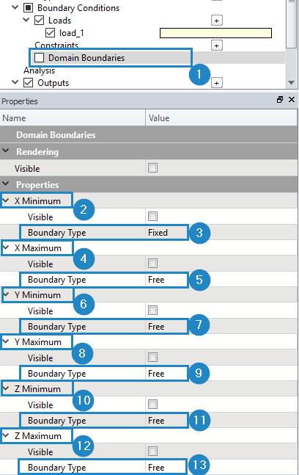Enable Visible checkbox under Rendering

click(152, 168)
